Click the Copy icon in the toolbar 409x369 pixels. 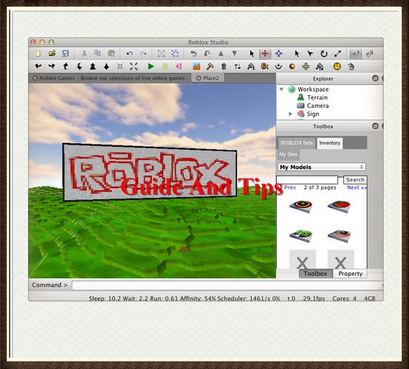pyautogui.click(x=97, y=53)
